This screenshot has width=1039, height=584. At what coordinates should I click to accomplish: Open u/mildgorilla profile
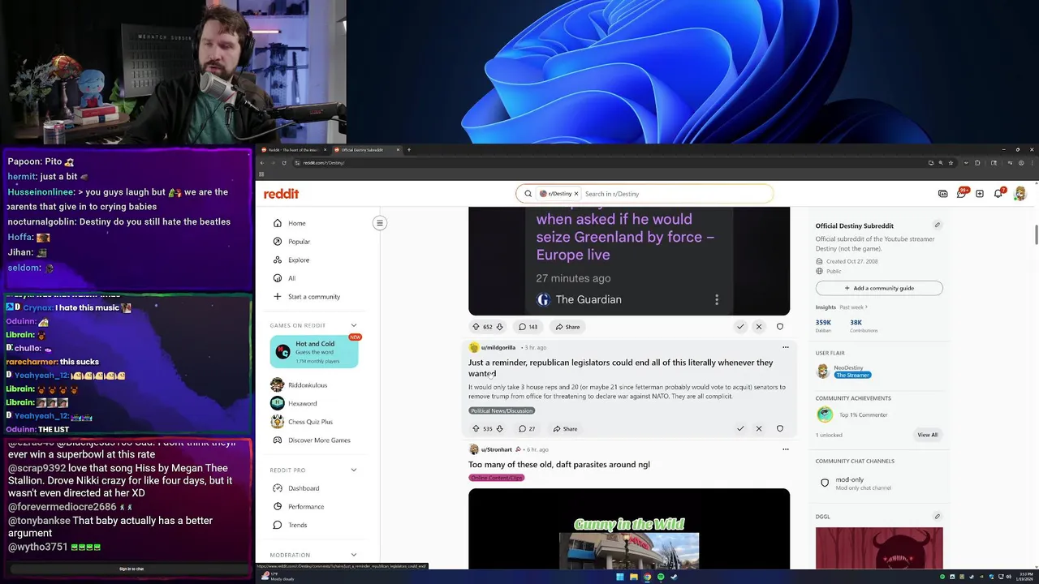[x=498, y=347]
